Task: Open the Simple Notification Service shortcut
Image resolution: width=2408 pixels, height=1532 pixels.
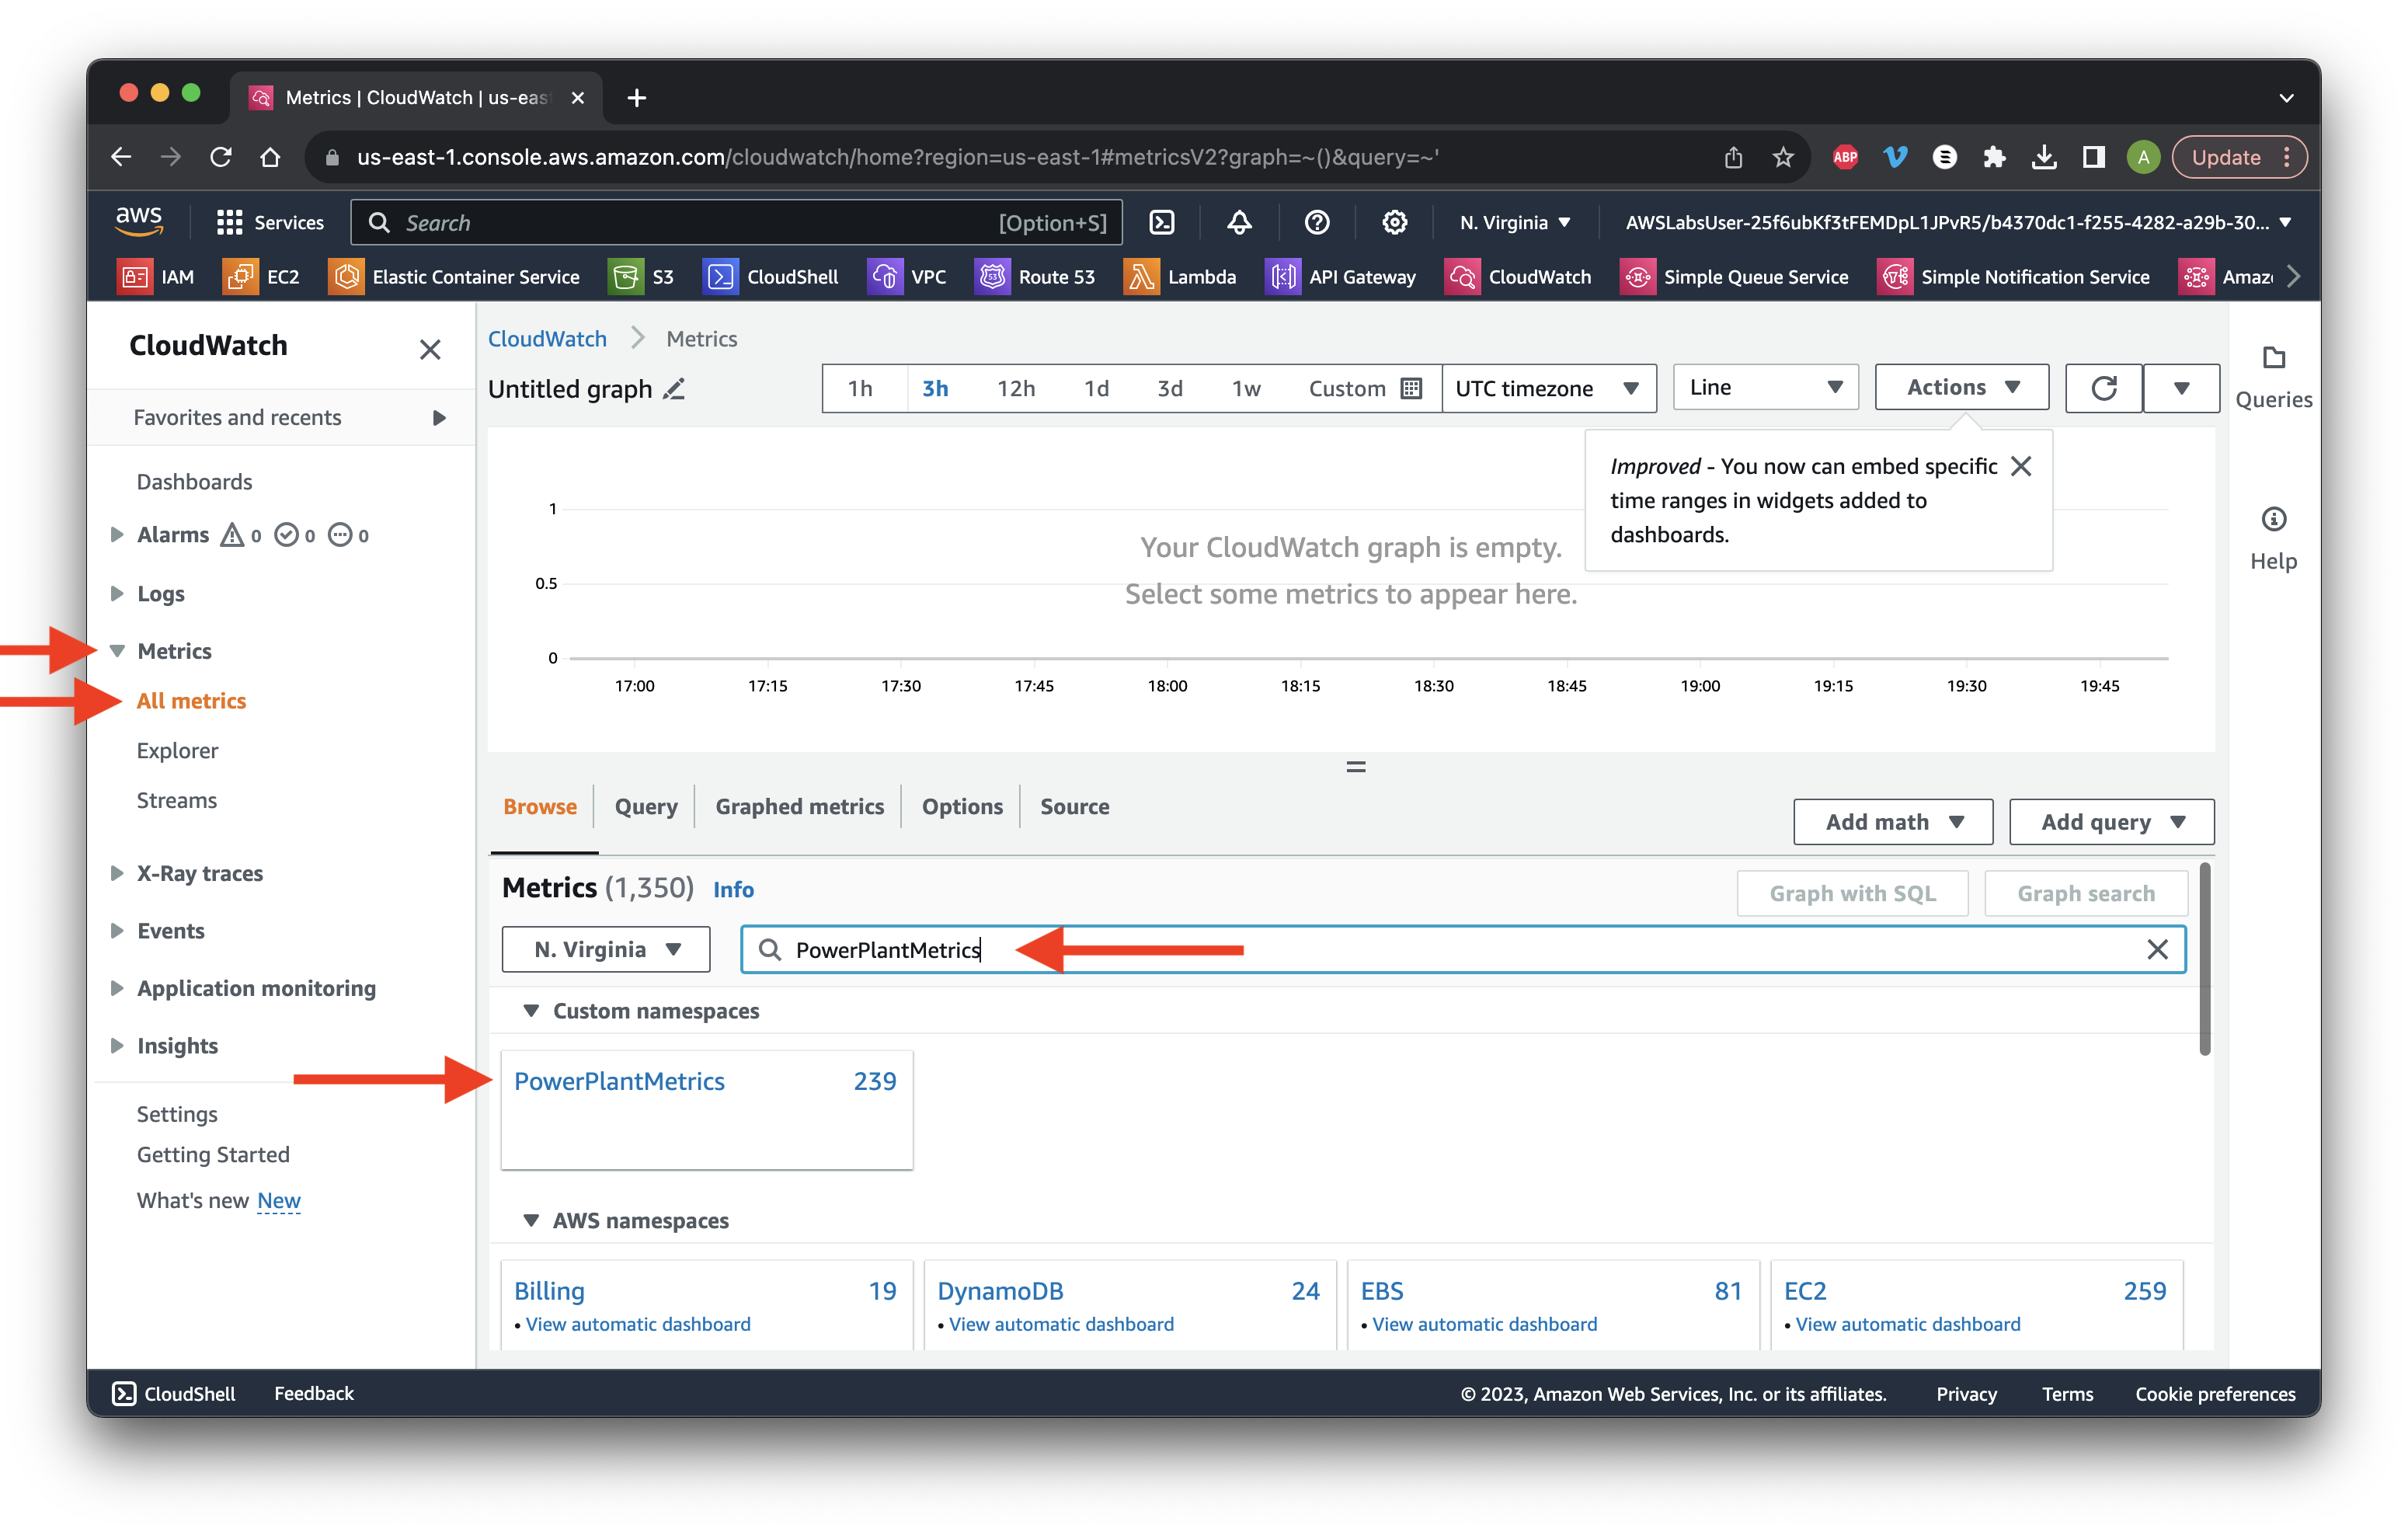Action: 2014,276
